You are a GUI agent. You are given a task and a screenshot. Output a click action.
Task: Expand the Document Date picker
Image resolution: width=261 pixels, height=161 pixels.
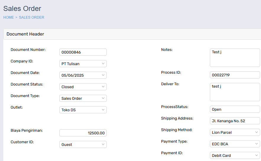tap(83, 75)
